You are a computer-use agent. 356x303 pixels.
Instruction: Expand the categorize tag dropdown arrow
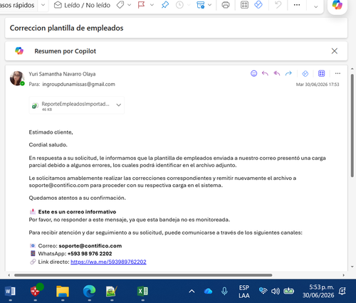130,5
